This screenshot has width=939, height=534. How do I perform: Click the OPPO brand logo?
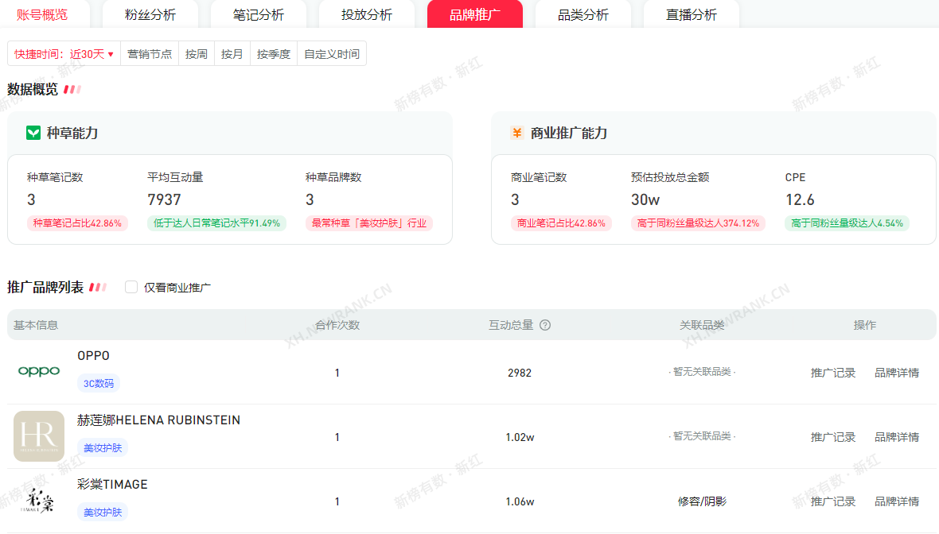click(39, 371)
